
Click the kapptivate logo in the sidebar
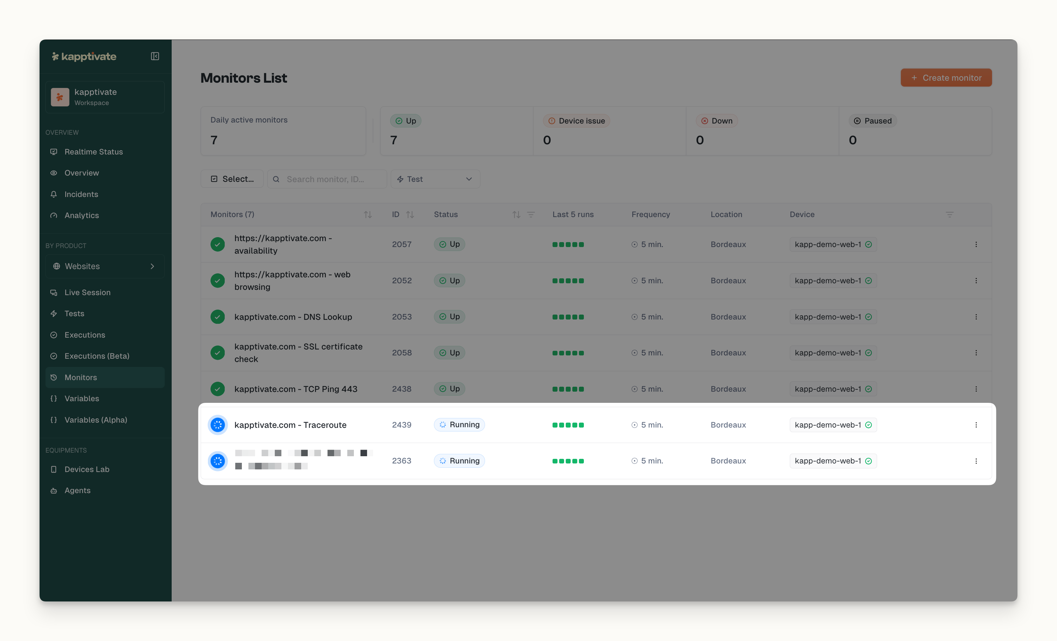(84, 56)
